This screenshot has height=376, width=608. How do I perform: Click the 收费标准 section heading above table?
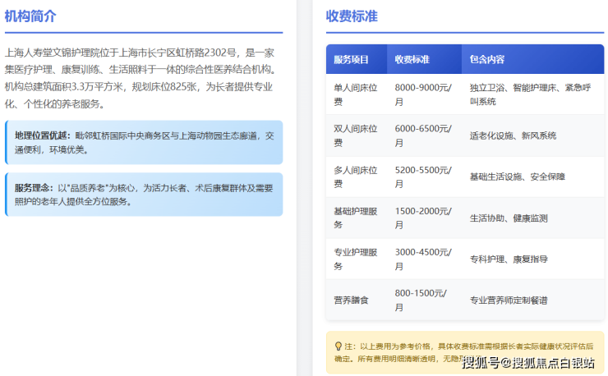pyautogui.click(x=352, y=16)
